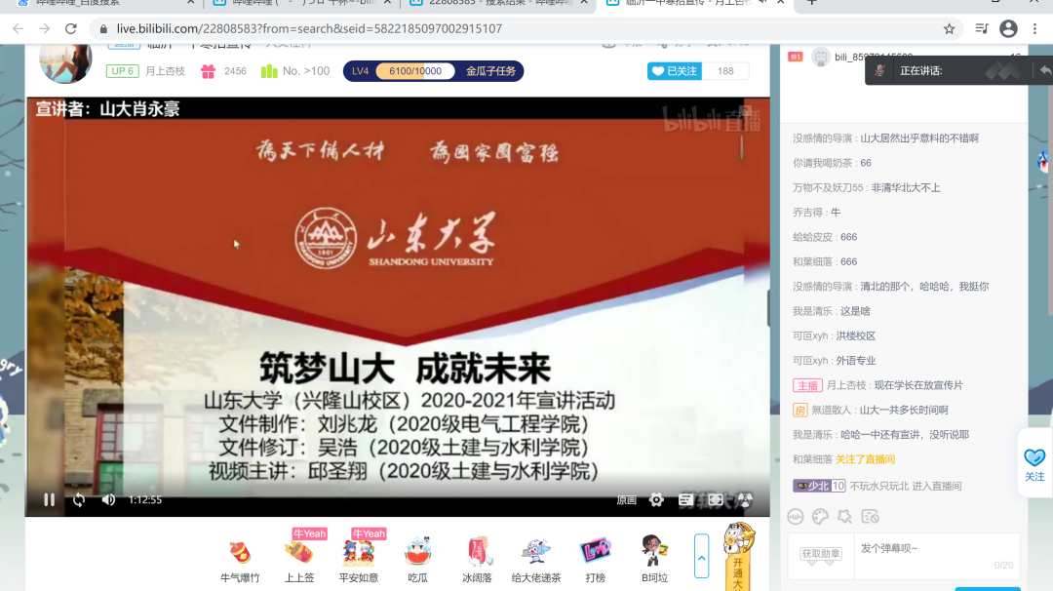Pause the live video playback
The image size is (1053, 591).
[49, 499]
